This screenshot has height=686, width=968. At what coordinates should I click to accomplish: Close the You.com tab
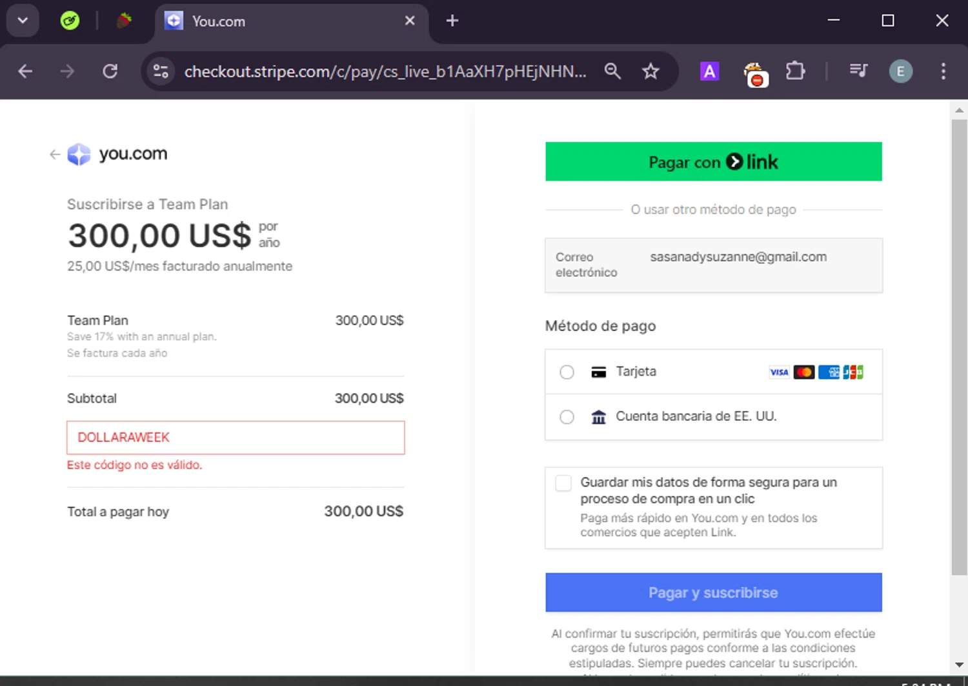(410, 21)
